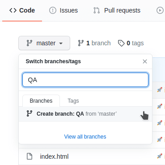Open the Code tab

point(22,10)
